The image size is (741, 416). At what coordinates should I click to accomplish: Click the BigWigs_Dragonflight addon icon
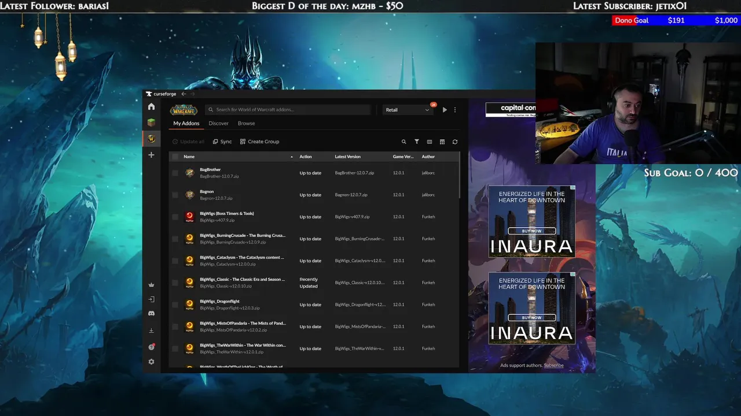tap(189, 304)
